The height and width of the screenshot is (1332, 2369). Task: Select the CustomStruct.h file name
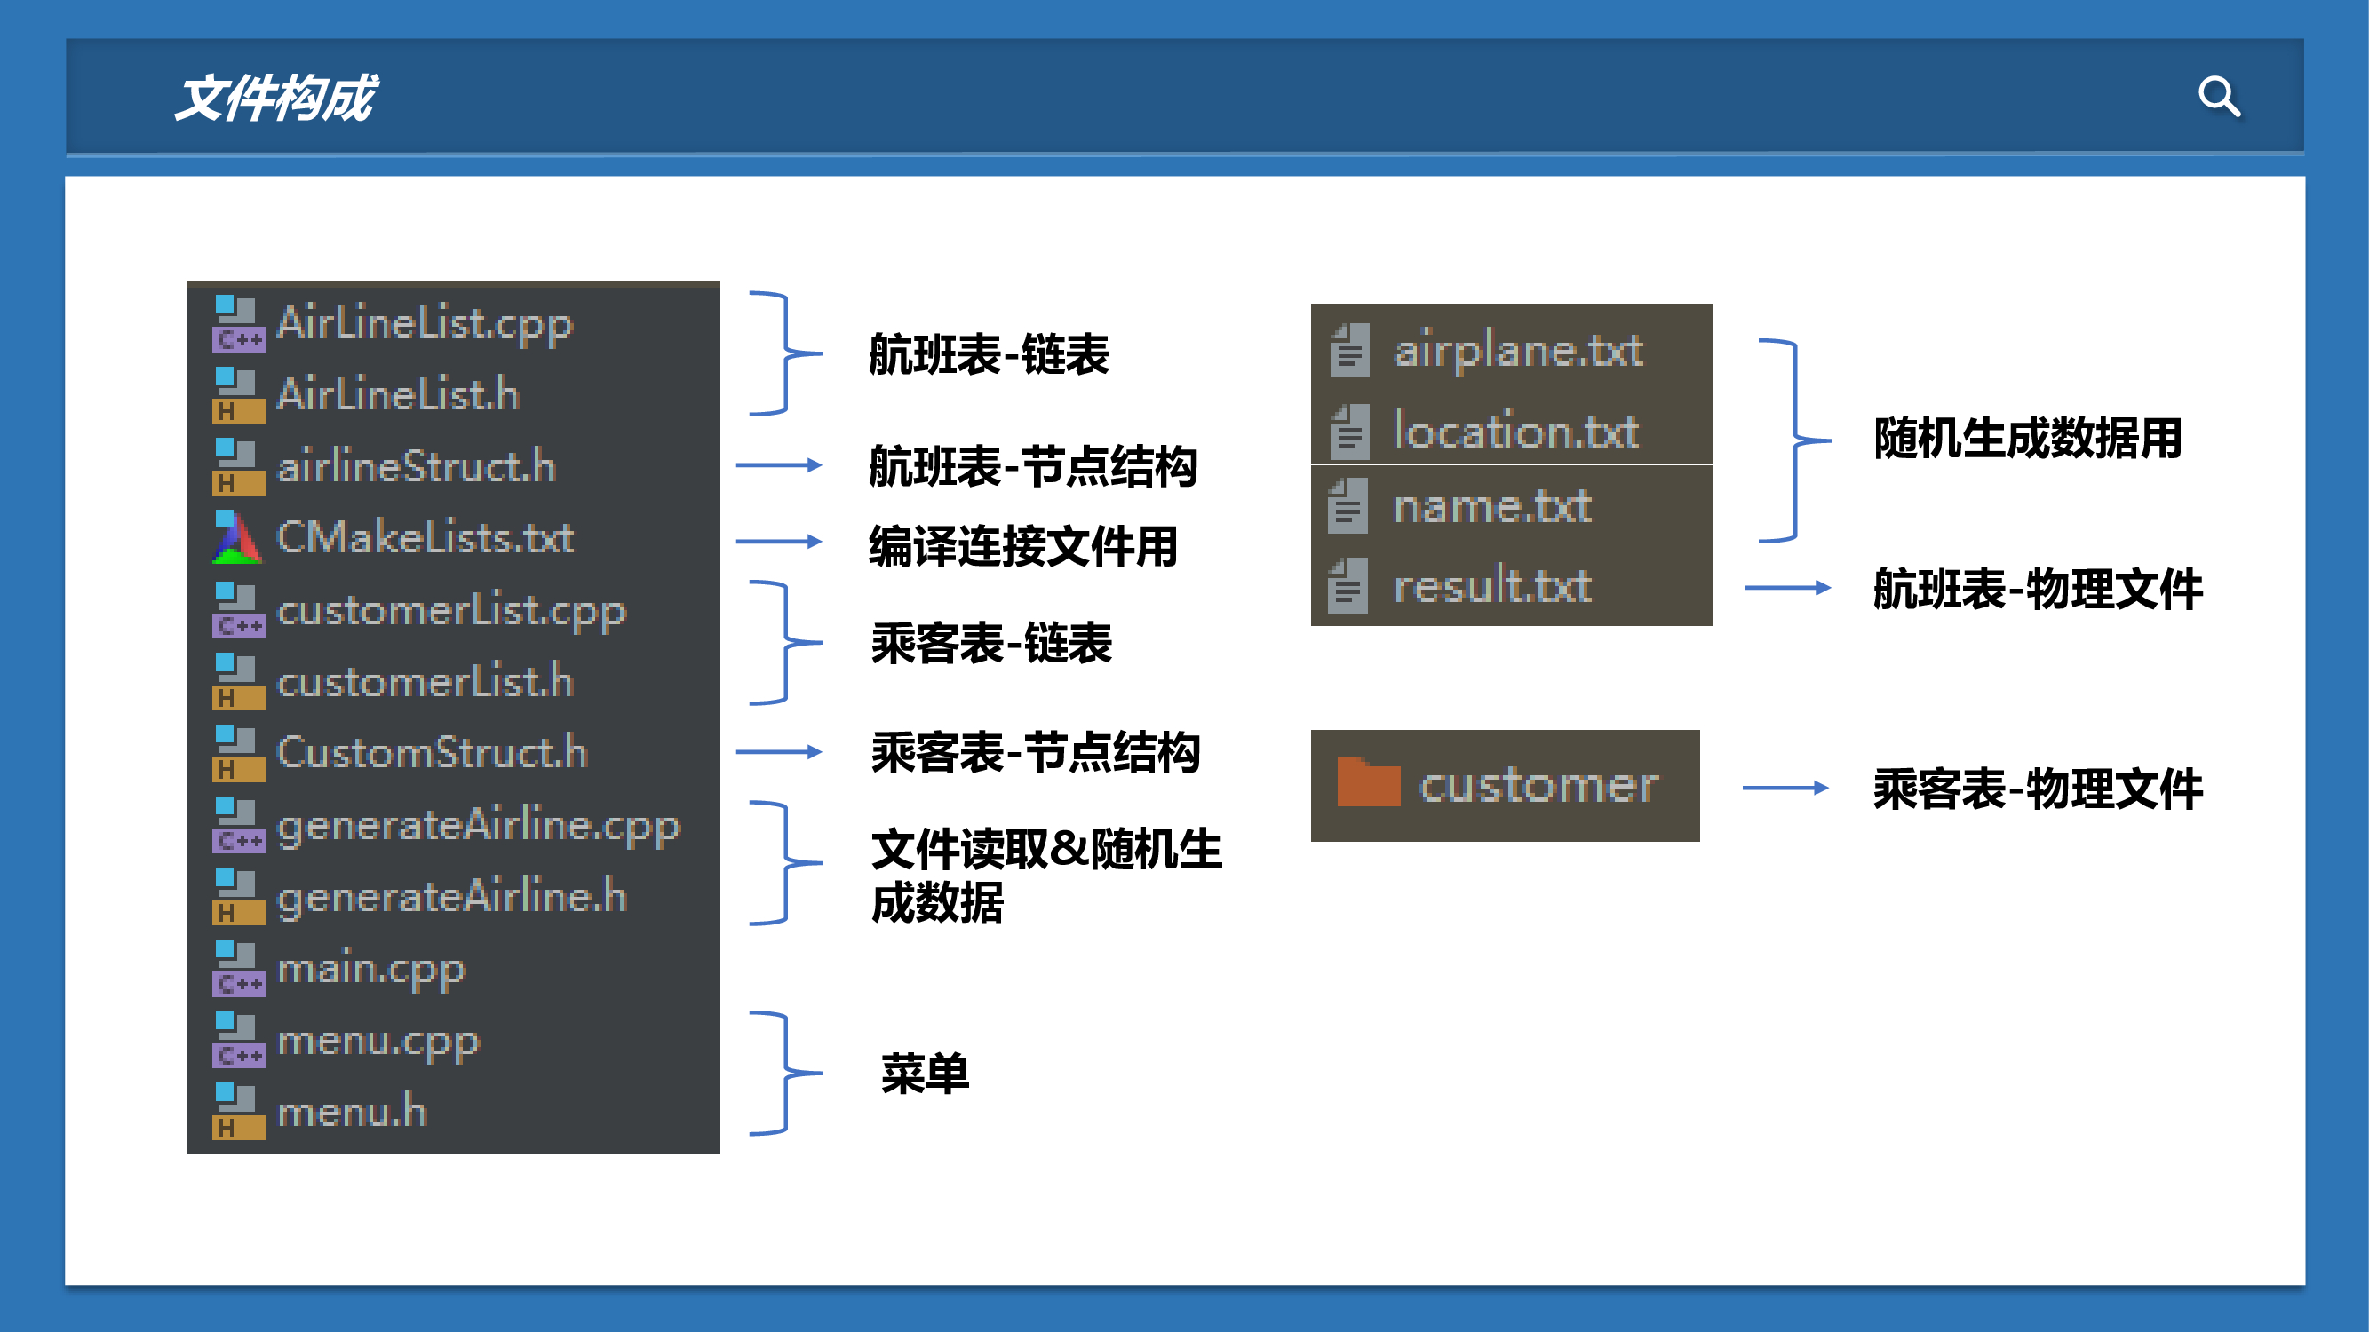433,752
